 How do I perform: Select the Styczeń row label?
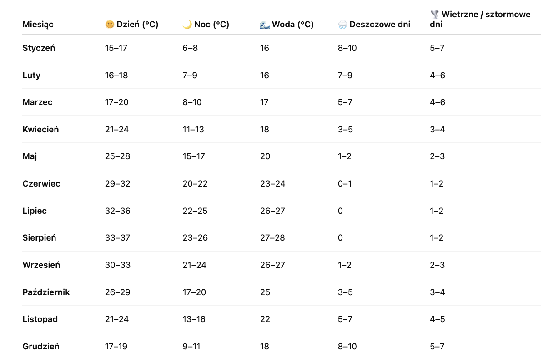39,48
